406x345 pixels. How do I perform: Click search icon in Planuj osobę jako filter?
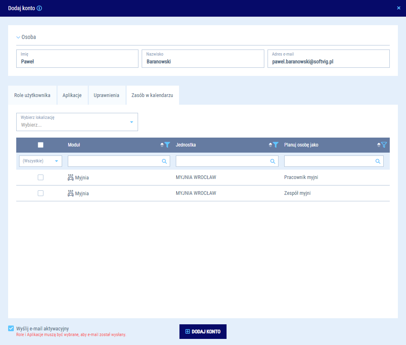pyautogui.click(x=378, y=161)
